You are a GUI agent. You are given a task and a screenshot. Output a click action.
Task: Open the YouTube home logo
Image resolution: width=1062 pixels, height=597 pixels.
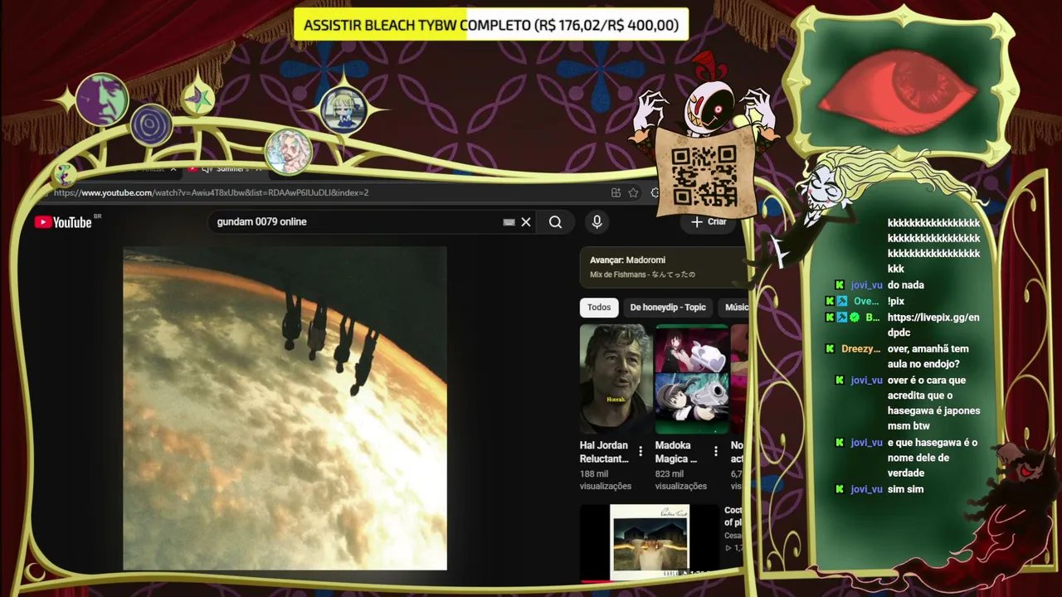[63, 221]
